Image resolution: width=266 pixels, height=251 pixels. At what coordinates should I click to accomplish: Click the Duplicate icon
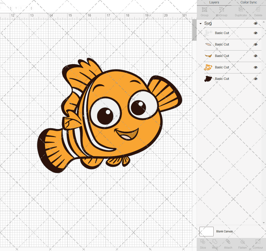(x=241, y=9)
